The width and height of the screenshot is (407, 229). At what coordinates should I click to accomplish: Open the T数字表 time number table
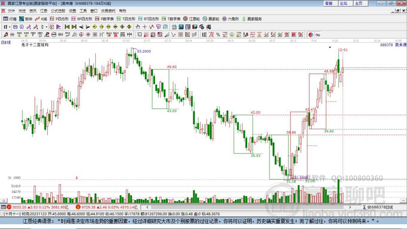[171, 19]
